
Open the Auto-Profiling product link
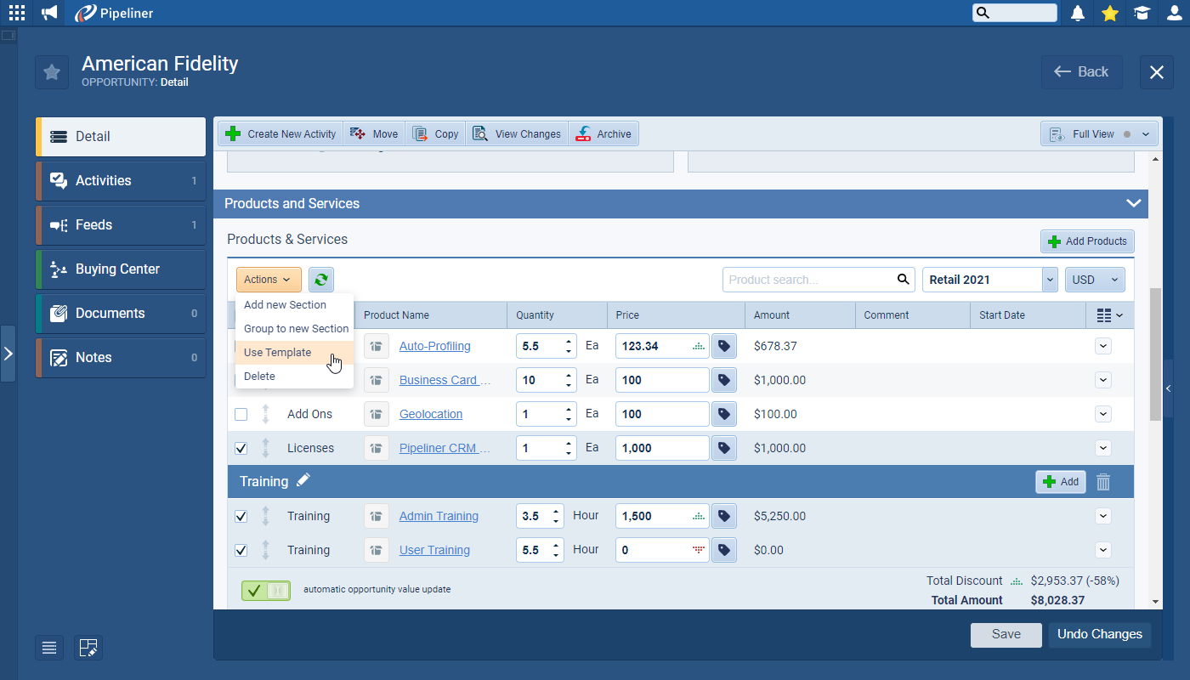434,346
